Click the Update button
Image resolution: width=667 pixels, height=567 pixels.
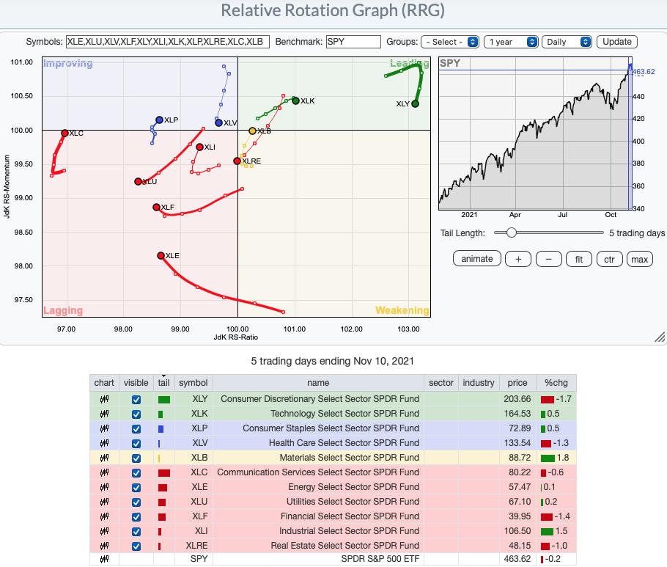[x=617, y=42]
